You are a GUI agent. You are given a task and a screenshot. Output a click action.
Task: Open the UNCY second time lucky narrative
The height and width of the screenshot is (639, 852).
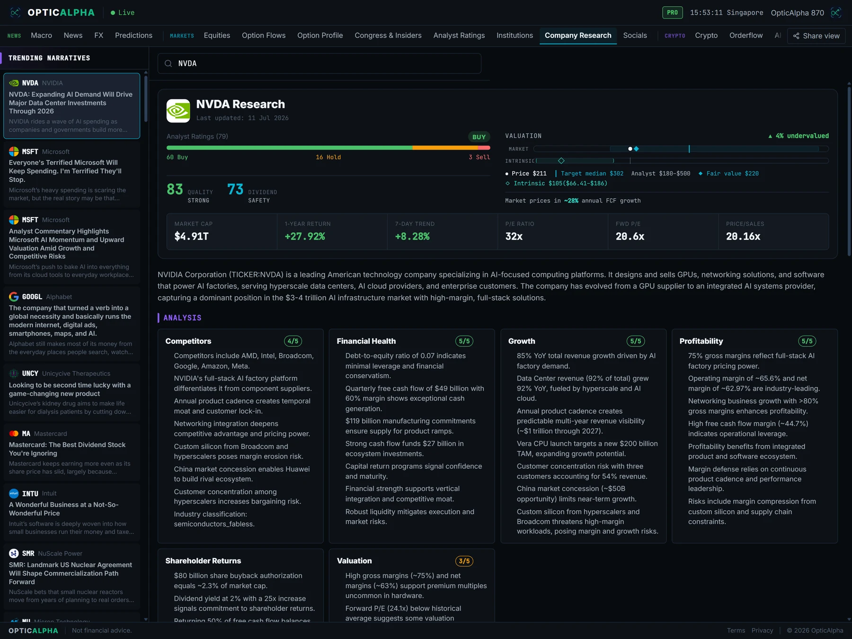[x=71, y=392]
